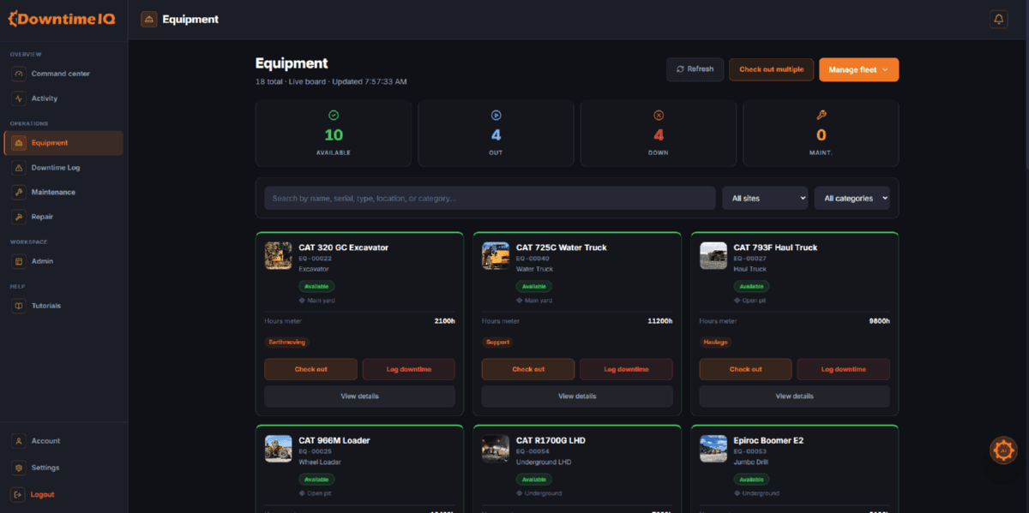Click the DowntimeIQ logo
Image resolution: width=1029 pixels, height=513 pixels.
62,18
